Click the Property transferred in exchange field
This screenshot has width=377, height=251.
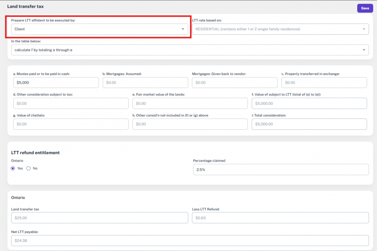(x=324, y=82)
